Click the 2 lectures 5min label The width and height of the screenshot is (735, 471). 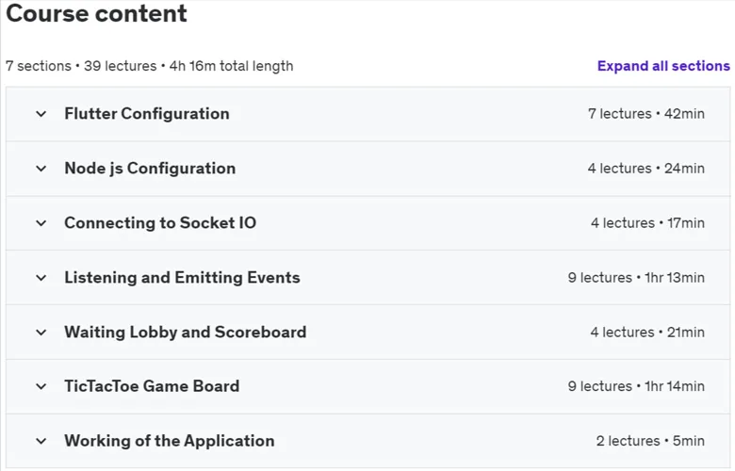pos(650,441)
